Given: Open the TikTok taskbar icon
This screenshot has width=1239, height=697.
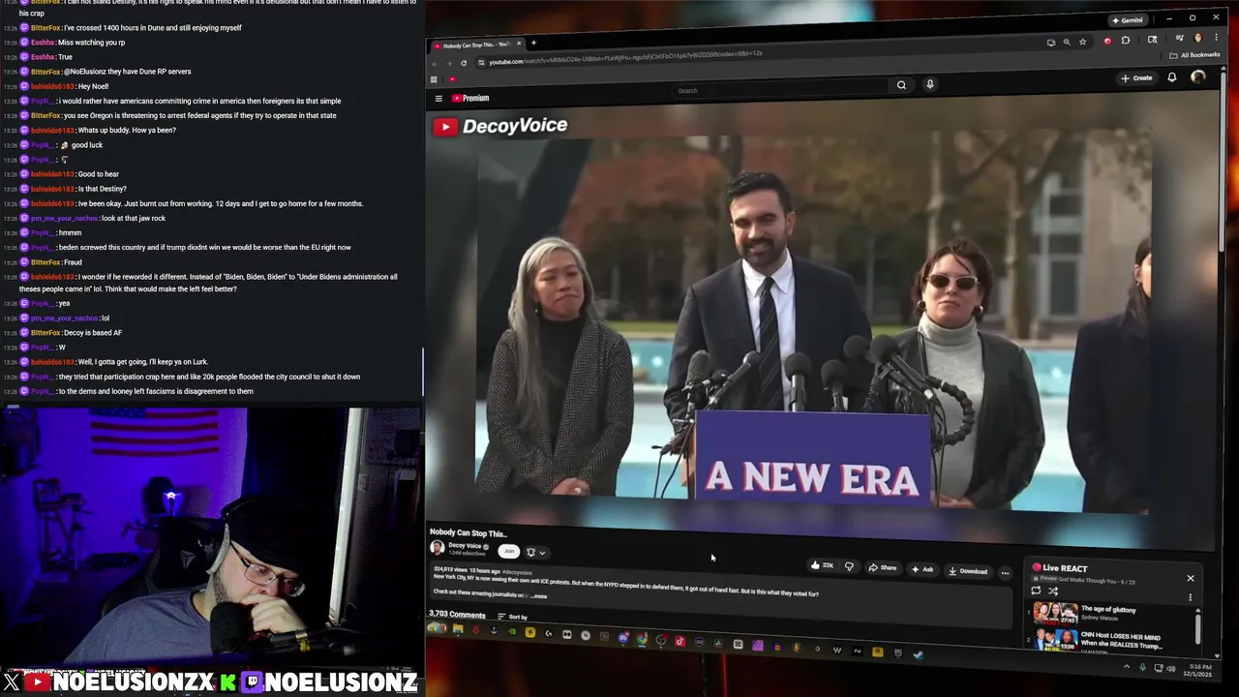Looking at the screenshot, I should pos(680,641).
